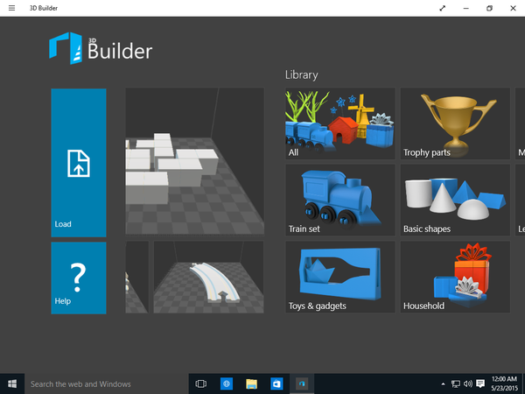The width and height of the screenshot is (525, 394).
Task: Click the Windows Start button
Action: coord(12,383)
